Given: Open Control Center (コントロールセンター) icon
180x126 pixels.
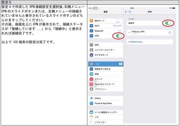Looking at the screenshot, I should point(91,50).
